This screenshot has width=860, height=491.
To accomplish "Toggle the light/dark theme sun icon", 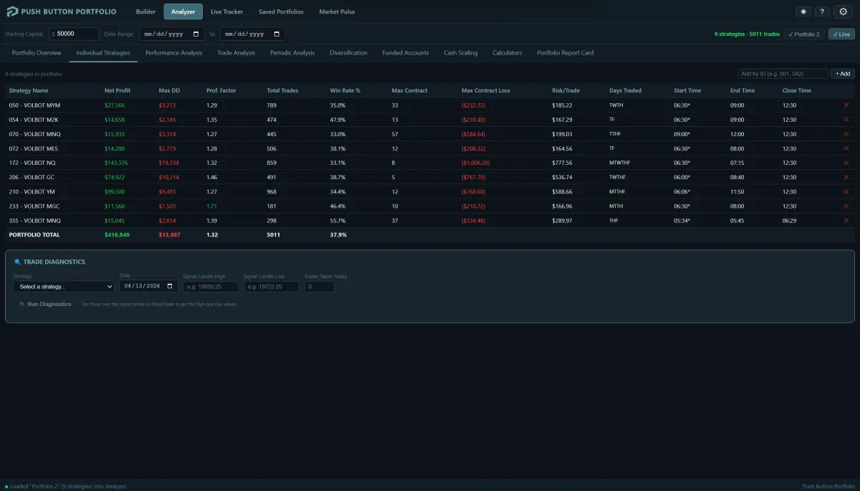I will click(803, 11).
